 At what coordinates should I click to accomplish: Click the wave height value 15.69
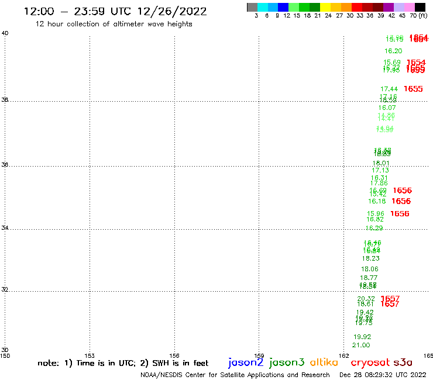pos(392,63)
